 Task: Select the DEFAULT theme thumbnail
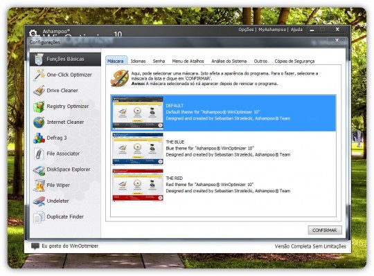coord(138,113)
